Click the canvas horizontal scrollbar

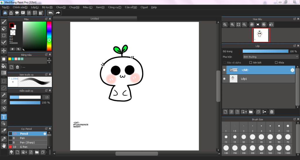click(137, 153)
